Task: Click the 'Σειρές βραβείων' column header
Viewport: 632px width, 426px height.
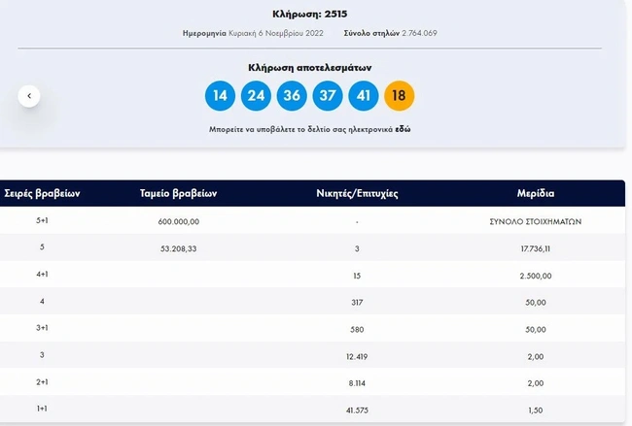Action: pos(42,193)
